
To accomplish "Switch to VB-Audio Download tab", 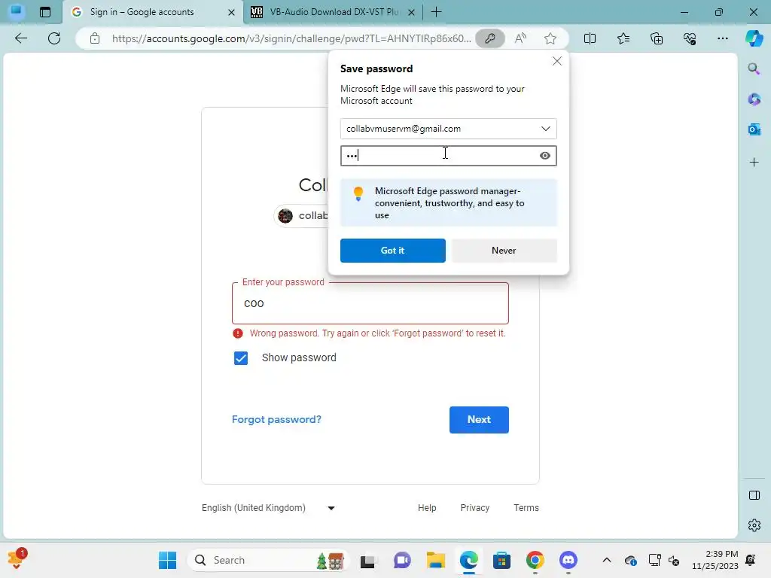I will [x=334, y=12].
